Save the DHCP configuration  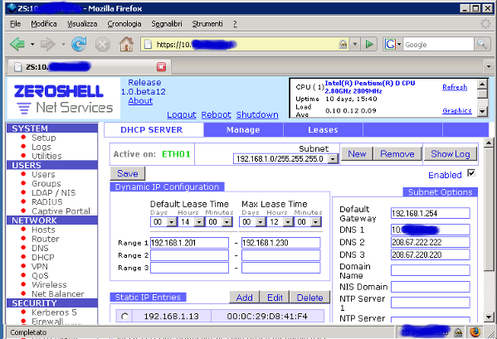[x=128, y=173]
